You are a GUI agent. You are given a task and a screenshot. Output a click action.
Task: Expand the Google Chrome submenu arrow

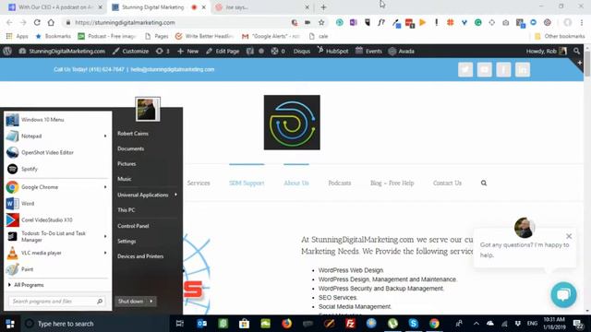pyautogui.click(x=105, y=187)
